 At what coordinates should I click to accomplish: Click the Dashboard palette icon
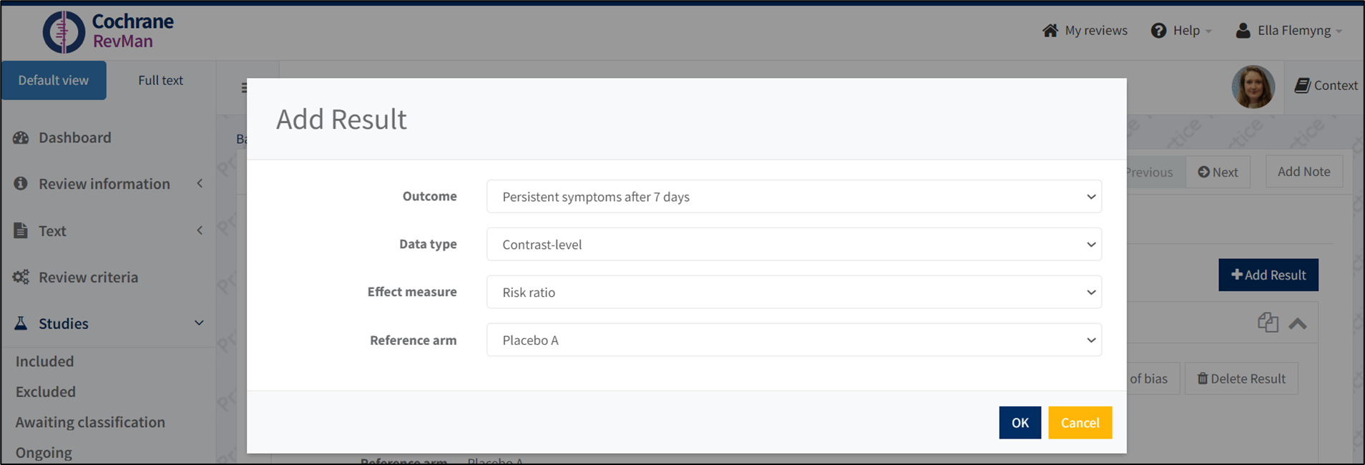(21, 138)
